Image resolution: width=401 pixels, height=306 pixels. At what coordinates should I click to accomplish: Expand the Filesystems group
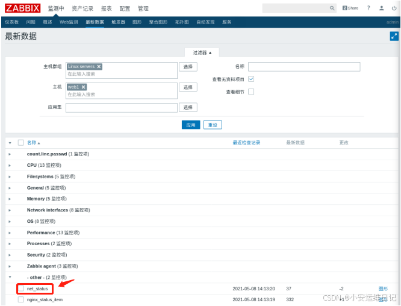[x=10, y=176]
